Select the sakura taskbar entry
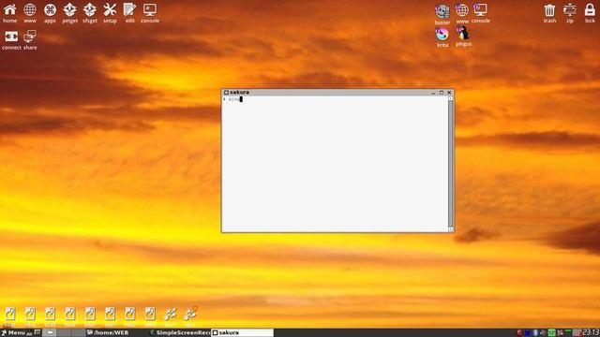 243,332
